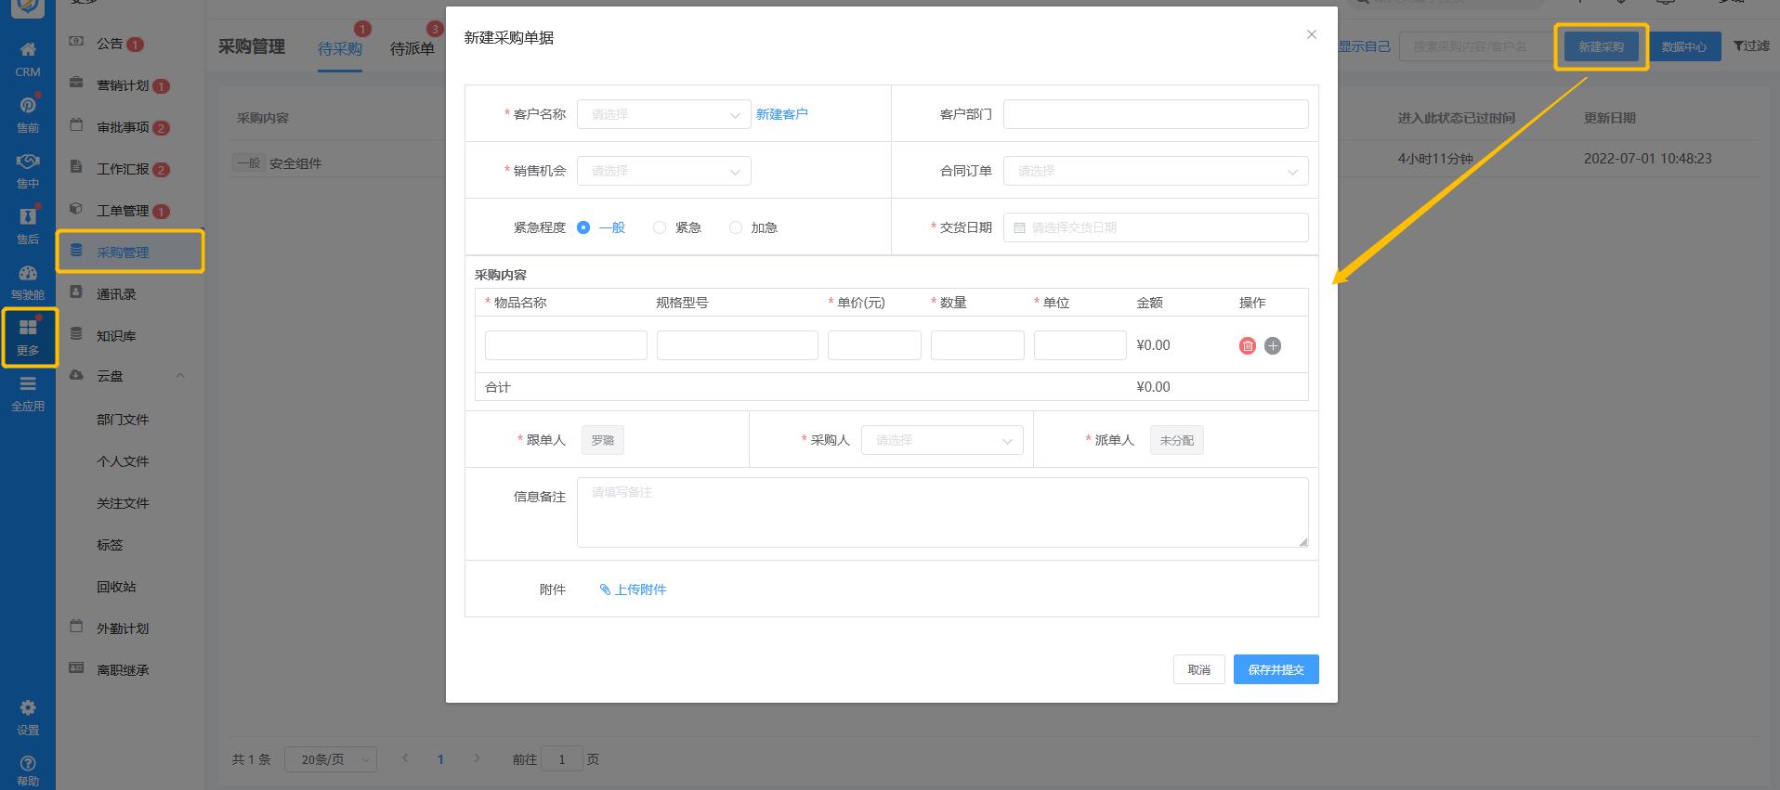Go to next page arrow in pagination
1780x790 pixels.
click(x=477, y=758)
